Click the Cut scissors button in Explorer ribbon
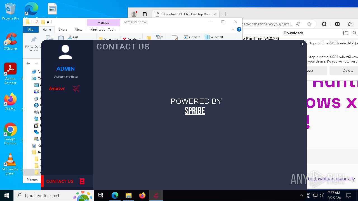 click(73, 37)
